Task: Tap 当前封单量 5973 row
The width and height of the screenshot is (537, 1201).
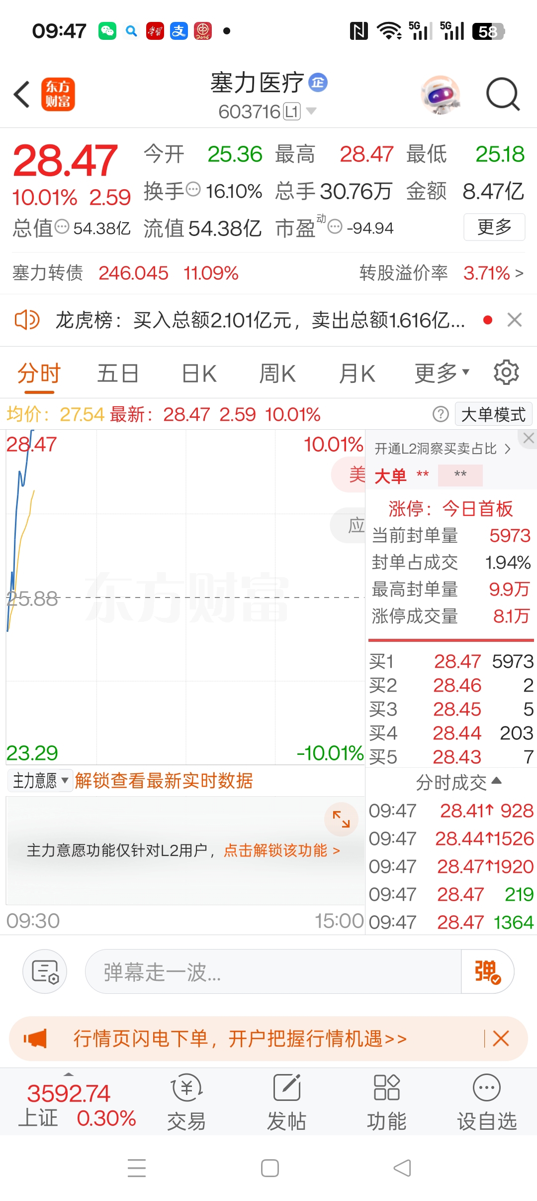Action: [x=451, y=536]
